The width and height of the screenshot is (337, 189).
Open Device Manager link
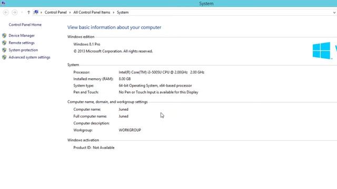pos(22,36)
